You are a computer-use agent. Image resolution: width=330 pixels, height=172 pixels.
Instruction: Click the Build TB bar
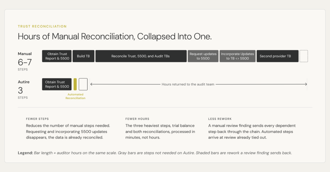[83, 56]
